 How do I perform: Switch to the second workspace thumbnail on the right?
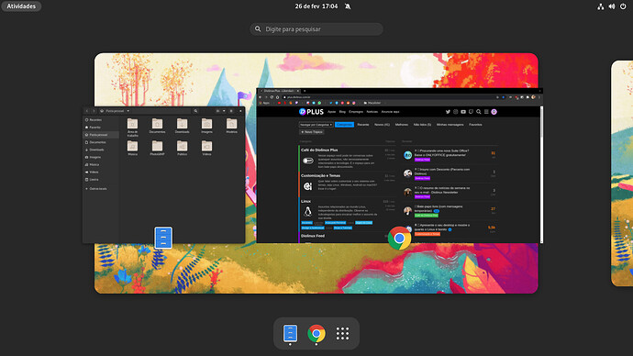coord(622,173)
